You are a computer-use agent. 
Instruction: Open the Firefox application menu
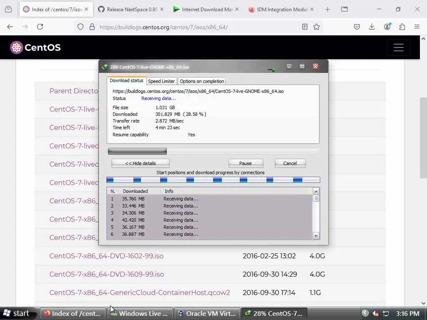coord(417,27)
